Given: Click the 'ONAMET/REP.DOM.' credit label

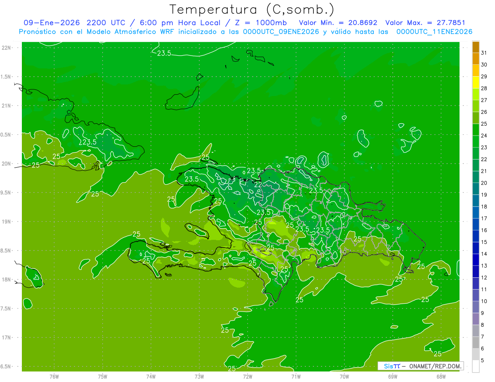Looking at the screenshot, I should 435,366.
